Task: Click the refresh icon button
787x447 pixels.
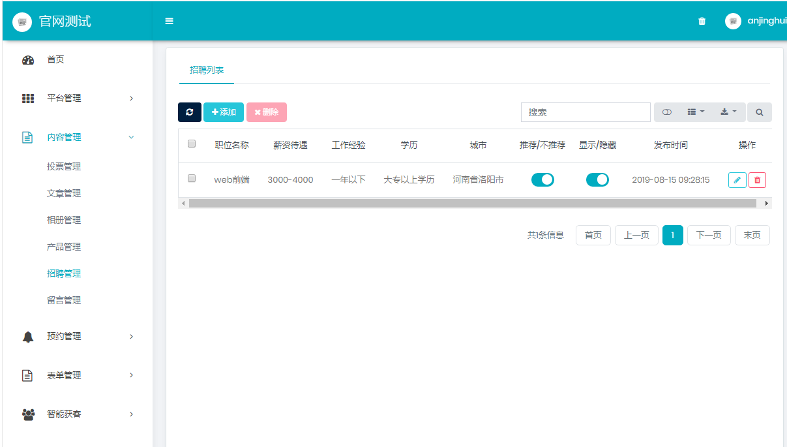Action: (x=189, y=112)
